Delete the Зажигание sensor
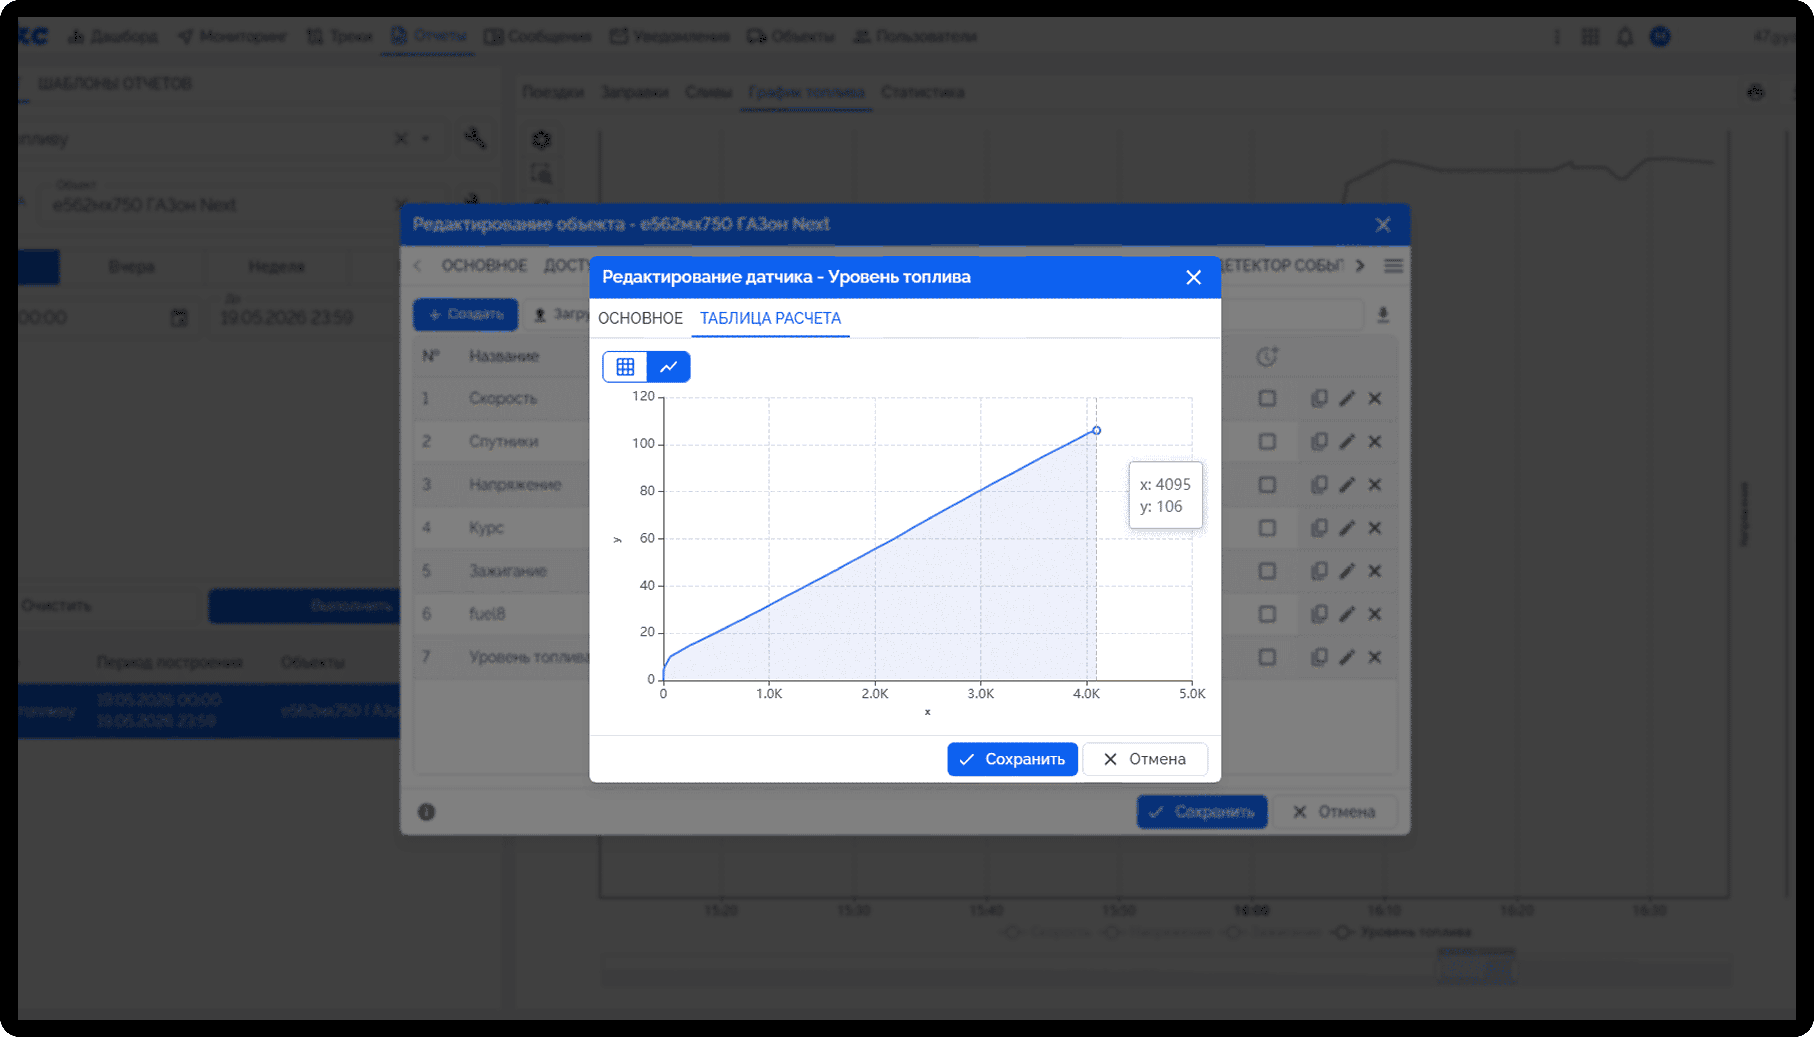Screen dimensions: 1814x1037 (1375, 571)
